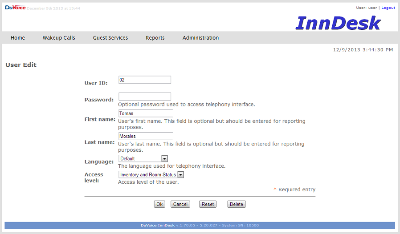The width and height of the screenshot is (400, 234).
Task: Open the Reports menu
Action: (155, 38)
